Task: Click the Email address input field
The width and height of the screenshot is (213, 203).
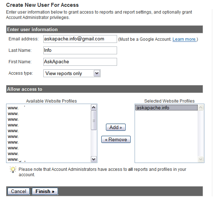Action: 80,39
